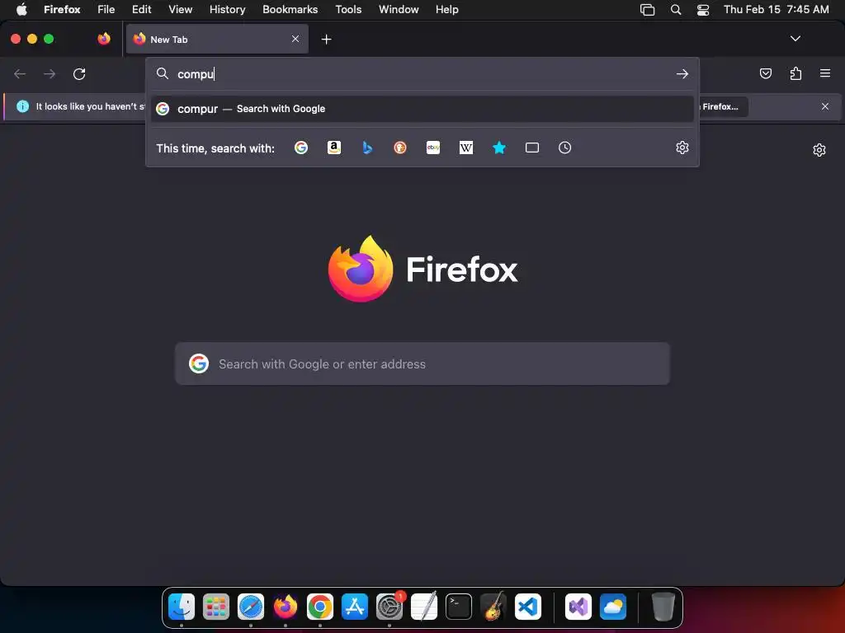Open the Help menu
This screenshot has width=845, height=633.
click(x=446, y=9)
